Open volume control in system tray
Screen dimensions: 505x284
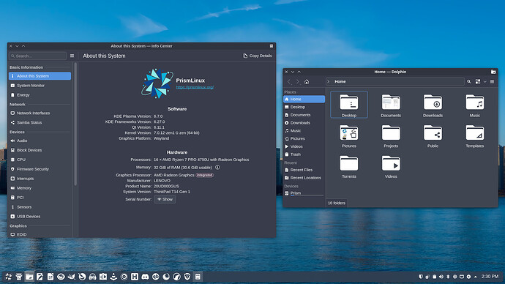point(441,277)
